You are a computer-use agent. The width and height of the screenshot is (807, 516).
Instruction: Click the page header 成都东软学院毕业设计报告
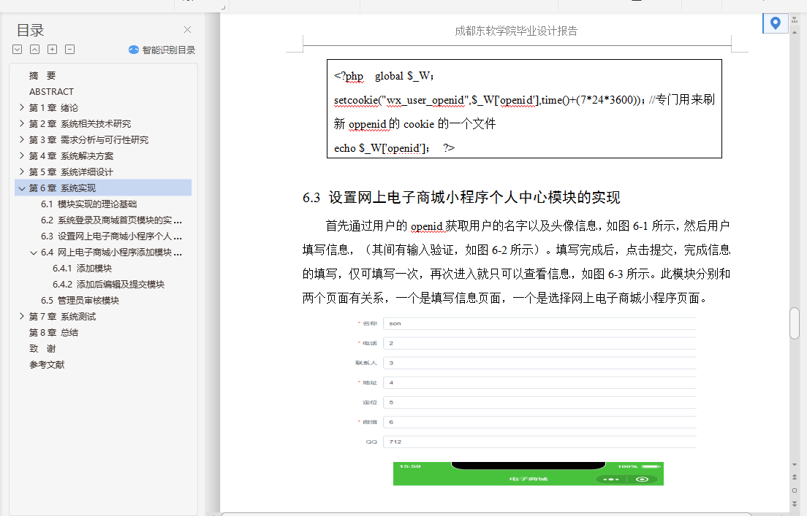point(515,31)
